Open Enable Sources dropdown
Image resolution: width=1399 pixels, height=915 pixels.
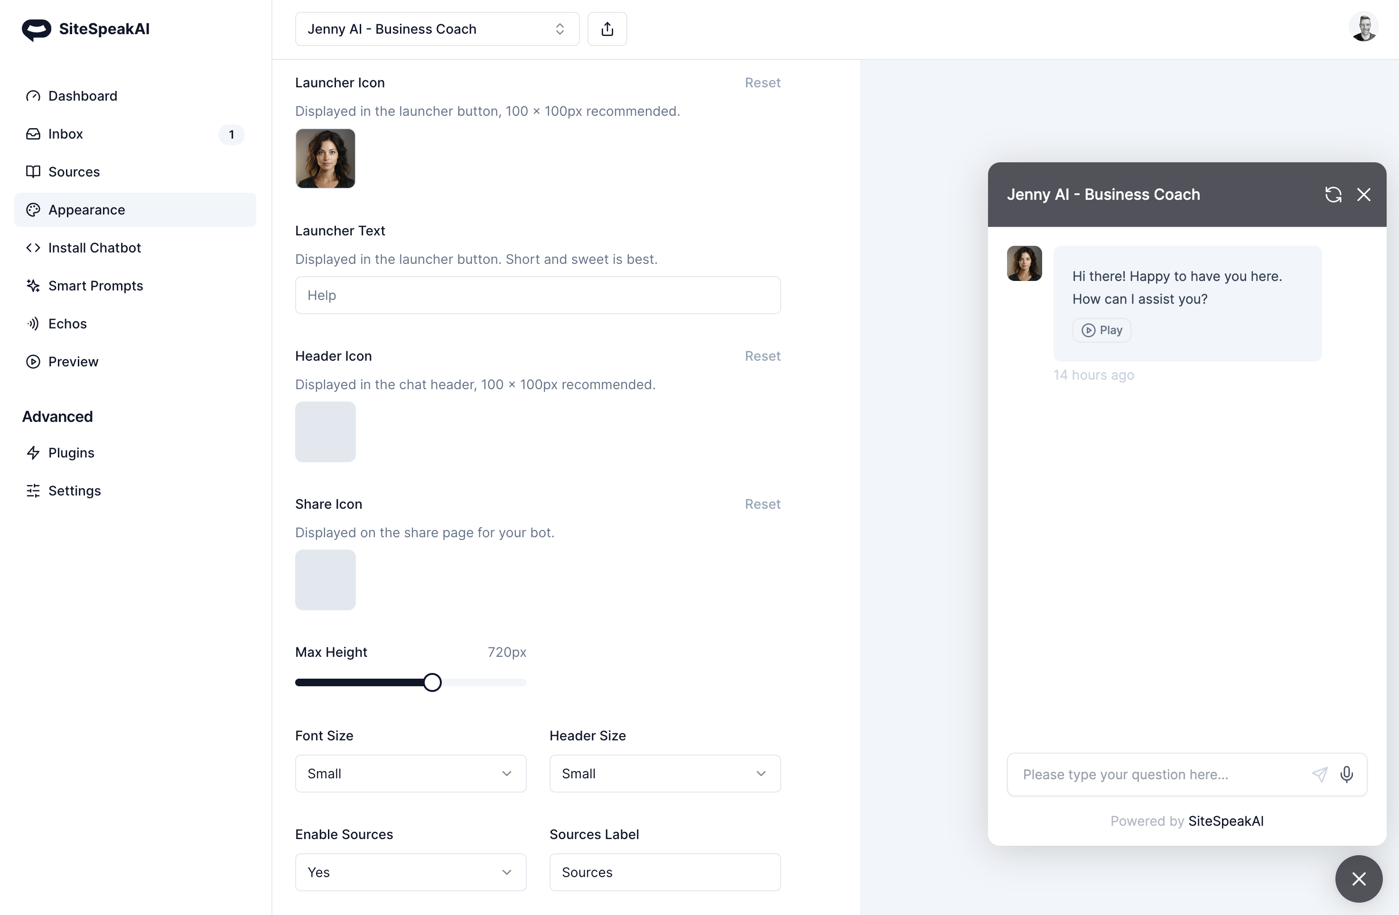coord(410,872)
